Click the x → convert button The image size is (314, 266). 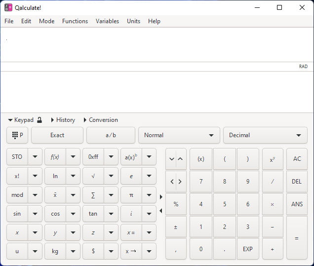131,251
